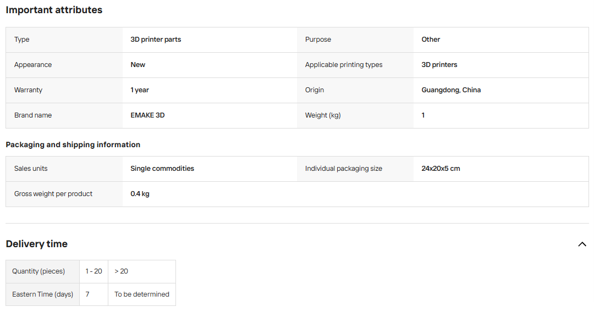Click the Weight (kg) label
The image size is (594, 312).
point(323,115)
